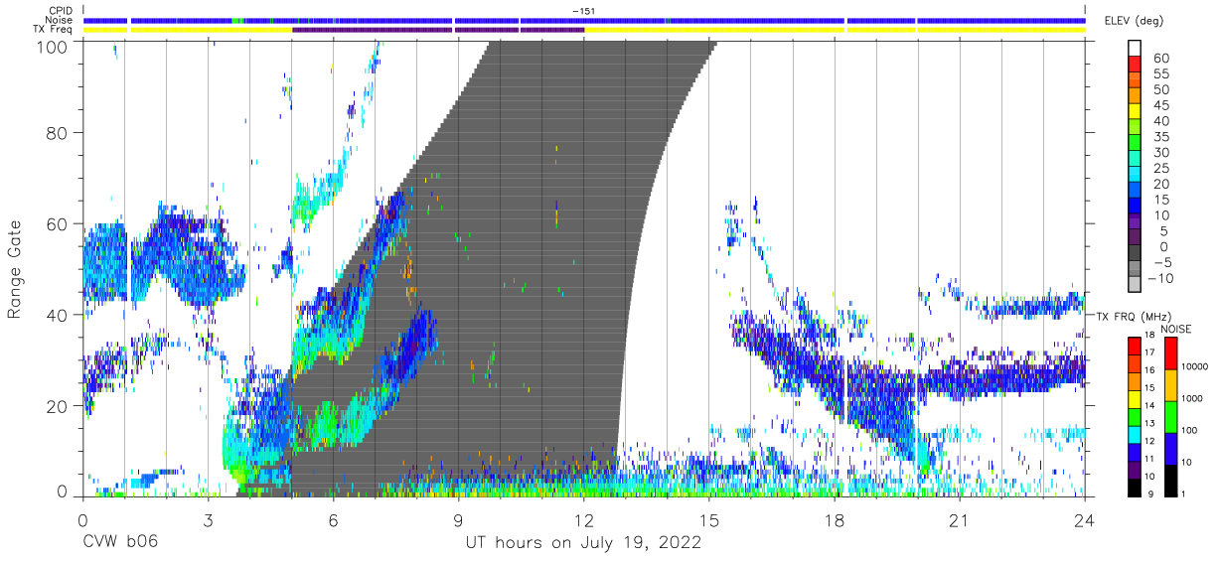The width and height of the screenshot is (1220, 563).
Task: Click 10000 on the NOISE scale
Action: pos(1193,366)
